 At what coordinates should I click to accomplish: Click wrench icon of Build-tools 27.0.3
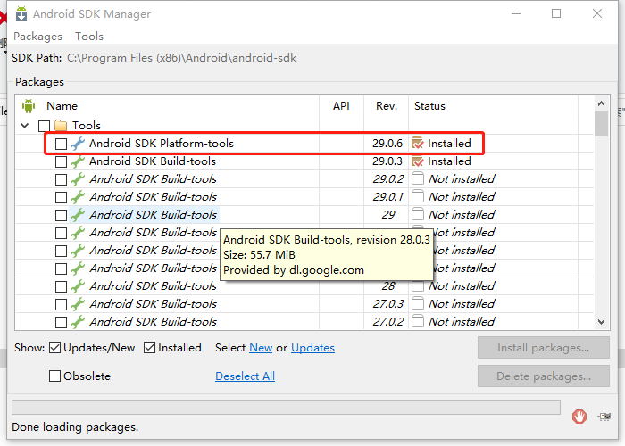78,304
